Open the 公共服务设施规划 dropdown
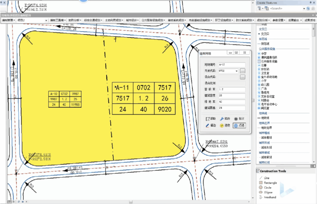Image resolution: width=317 pixels, height=204 pixels. click(153, 20)
